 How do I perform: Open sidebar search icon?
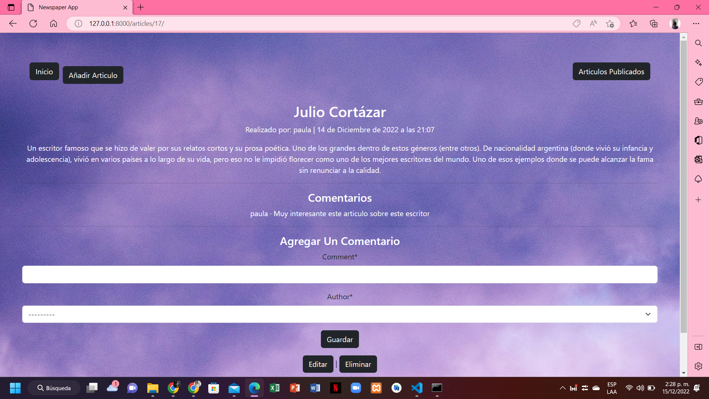[698, 43]
